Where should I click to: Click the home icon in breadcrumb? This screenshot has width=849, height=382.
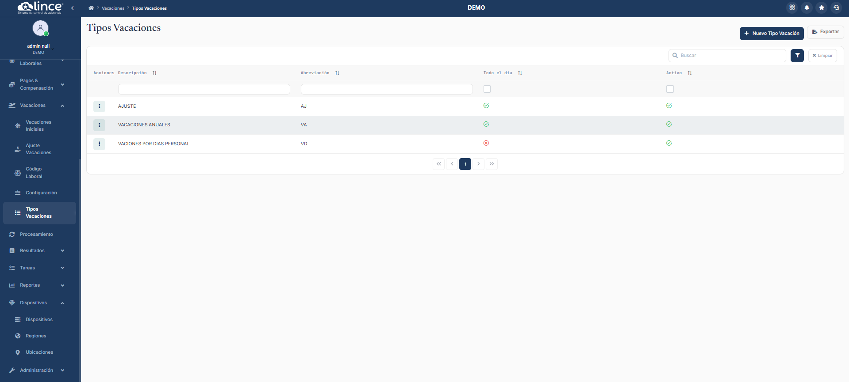[x=91, y=8]
